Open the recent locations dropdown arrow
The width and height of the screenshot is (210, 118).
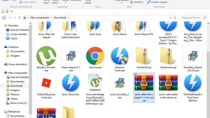[x=15, y=17]
